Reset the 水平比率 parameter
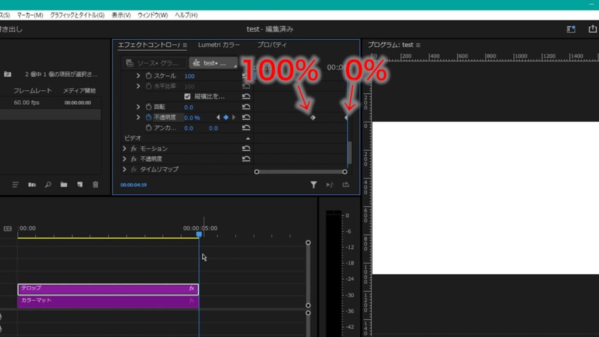 coord(246,86)
